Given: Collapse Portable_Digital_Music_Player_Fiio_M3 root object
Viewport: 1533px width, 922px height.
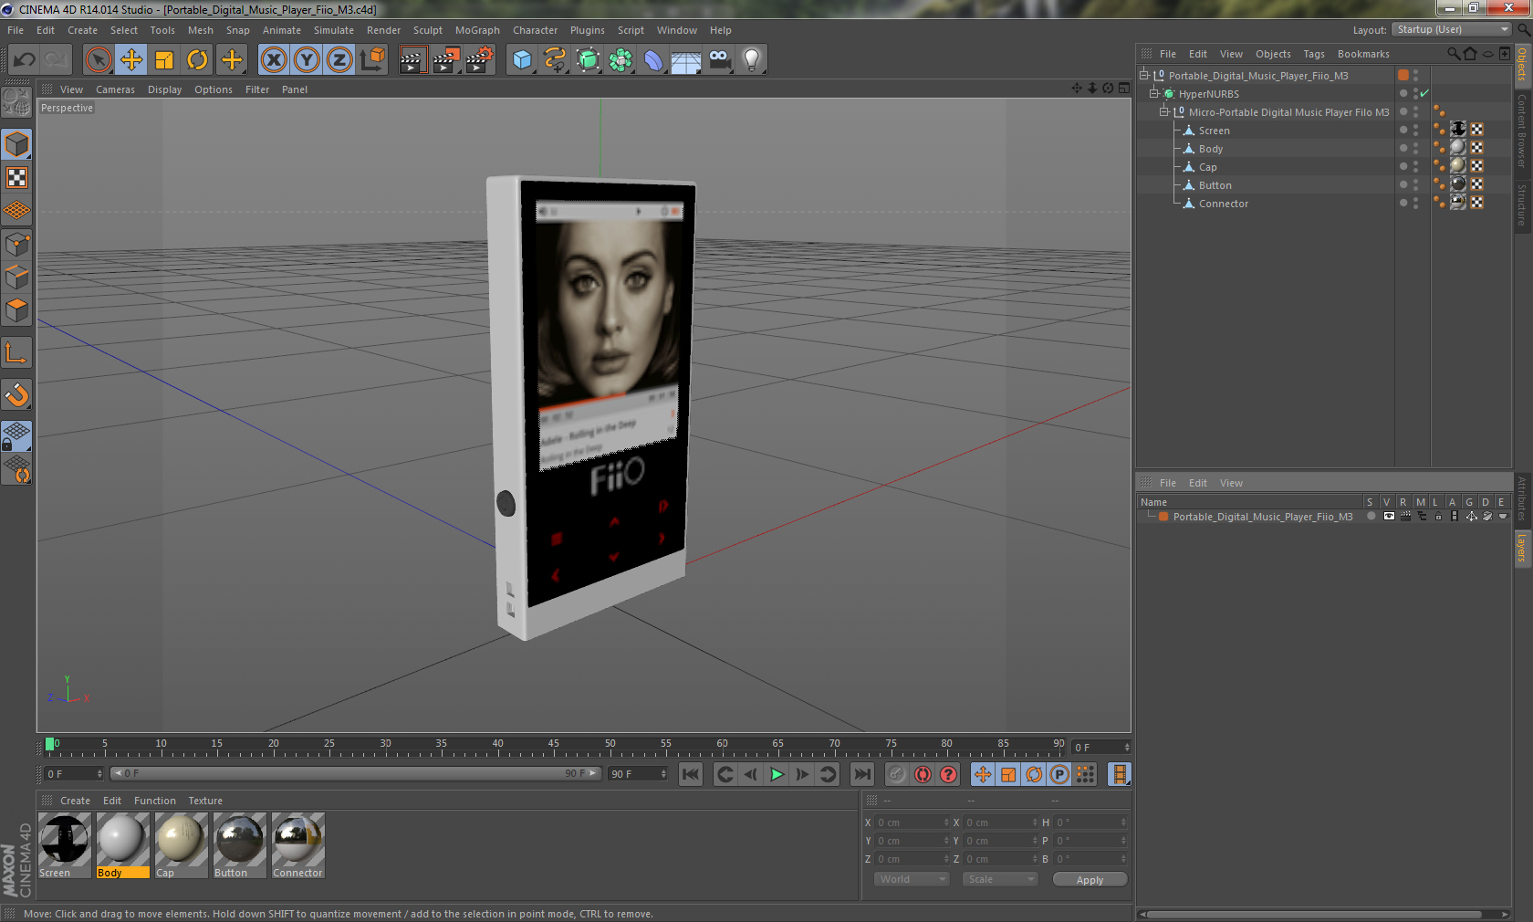Looking at the screenshot, I should 1143,76.
